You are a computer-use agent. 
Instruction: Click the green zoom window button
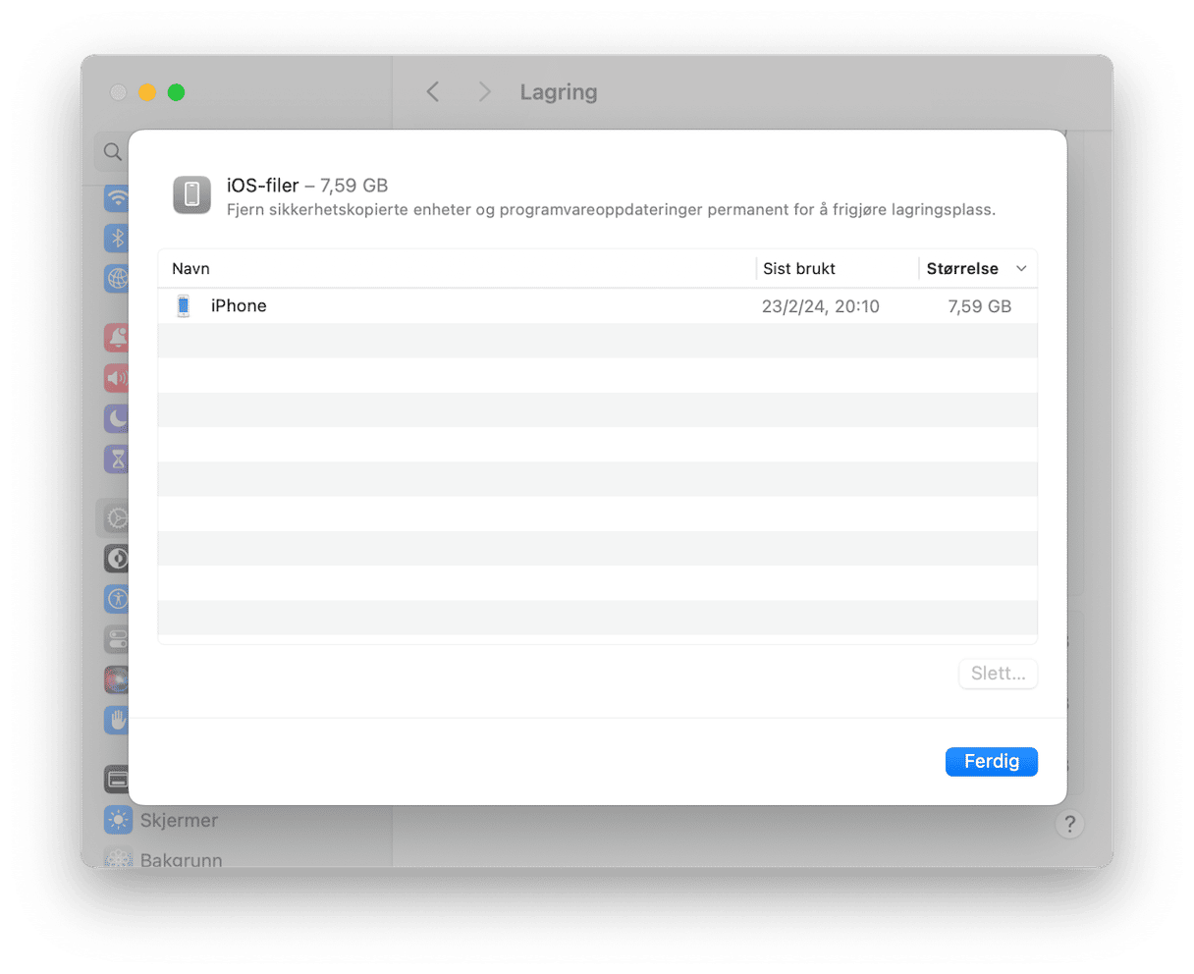[x=176, y=92]
